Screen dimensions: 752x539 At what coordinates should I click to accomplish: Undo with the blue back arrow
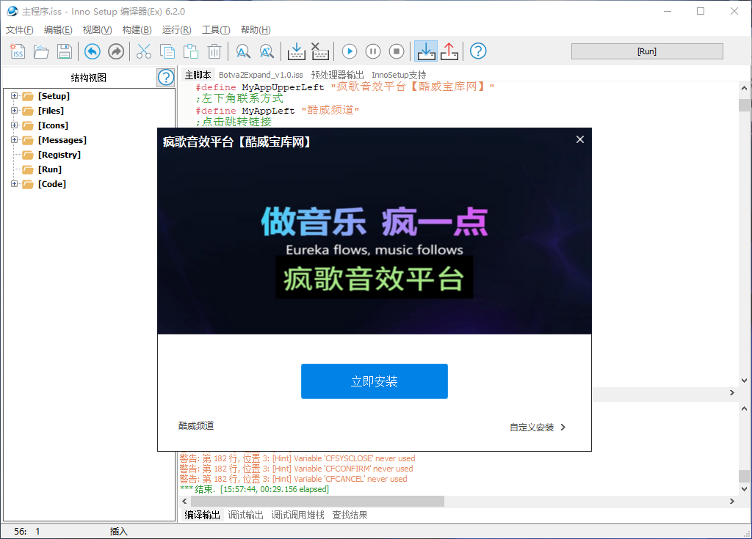coord(93,51)
